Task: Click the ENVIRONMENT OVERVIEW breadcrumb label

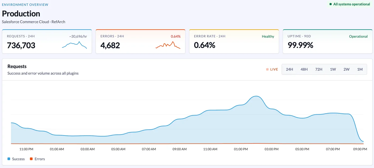Action: [25, 5]
